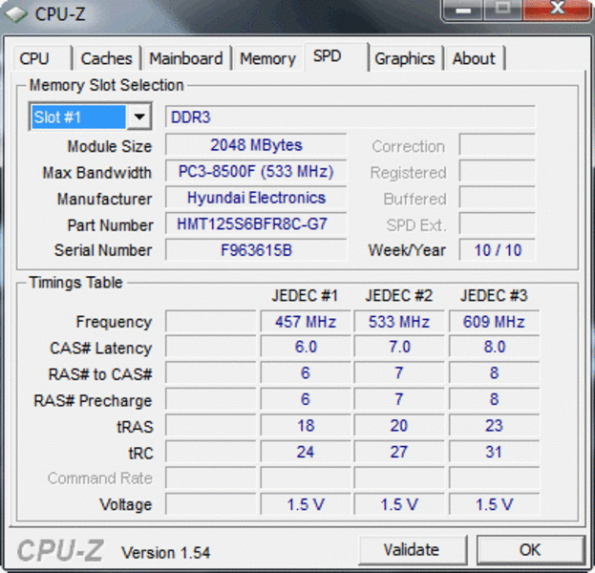Select the PC3-8500F (533 MHz) bandwidth value
This screenshot has width=595, height=573.
(256, 172)
